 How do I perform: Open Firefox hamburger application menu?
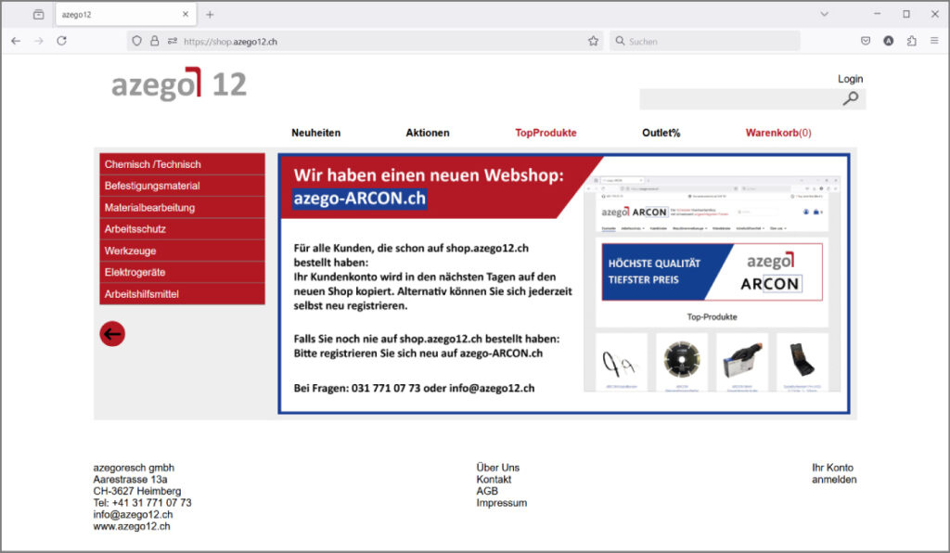(x=933, y=41)
